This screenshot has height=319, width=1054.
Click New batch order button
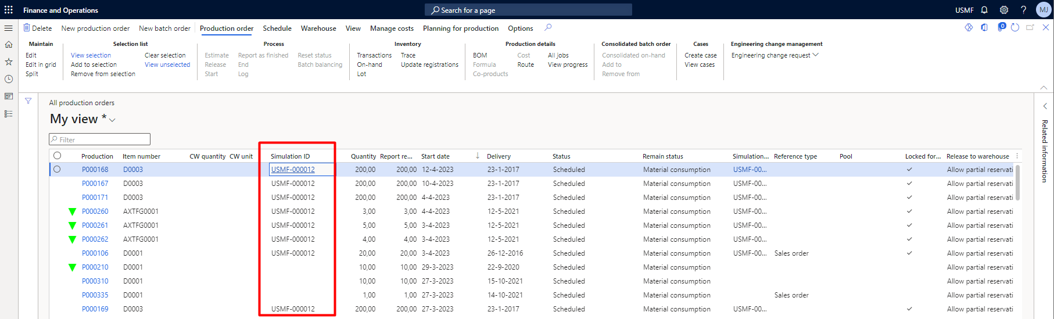coord(164,28)
